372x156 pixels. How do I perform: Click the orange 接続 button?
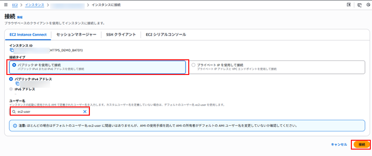(x=362, y=144)
